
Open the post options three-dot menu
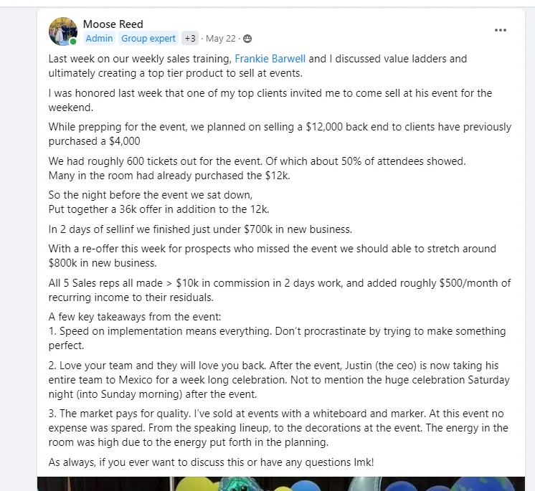pos(500,30)
